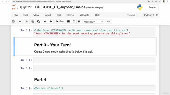The image size is (170, 95).
Task: Insert a new cell below with plus icon
Action: (20, 22)
